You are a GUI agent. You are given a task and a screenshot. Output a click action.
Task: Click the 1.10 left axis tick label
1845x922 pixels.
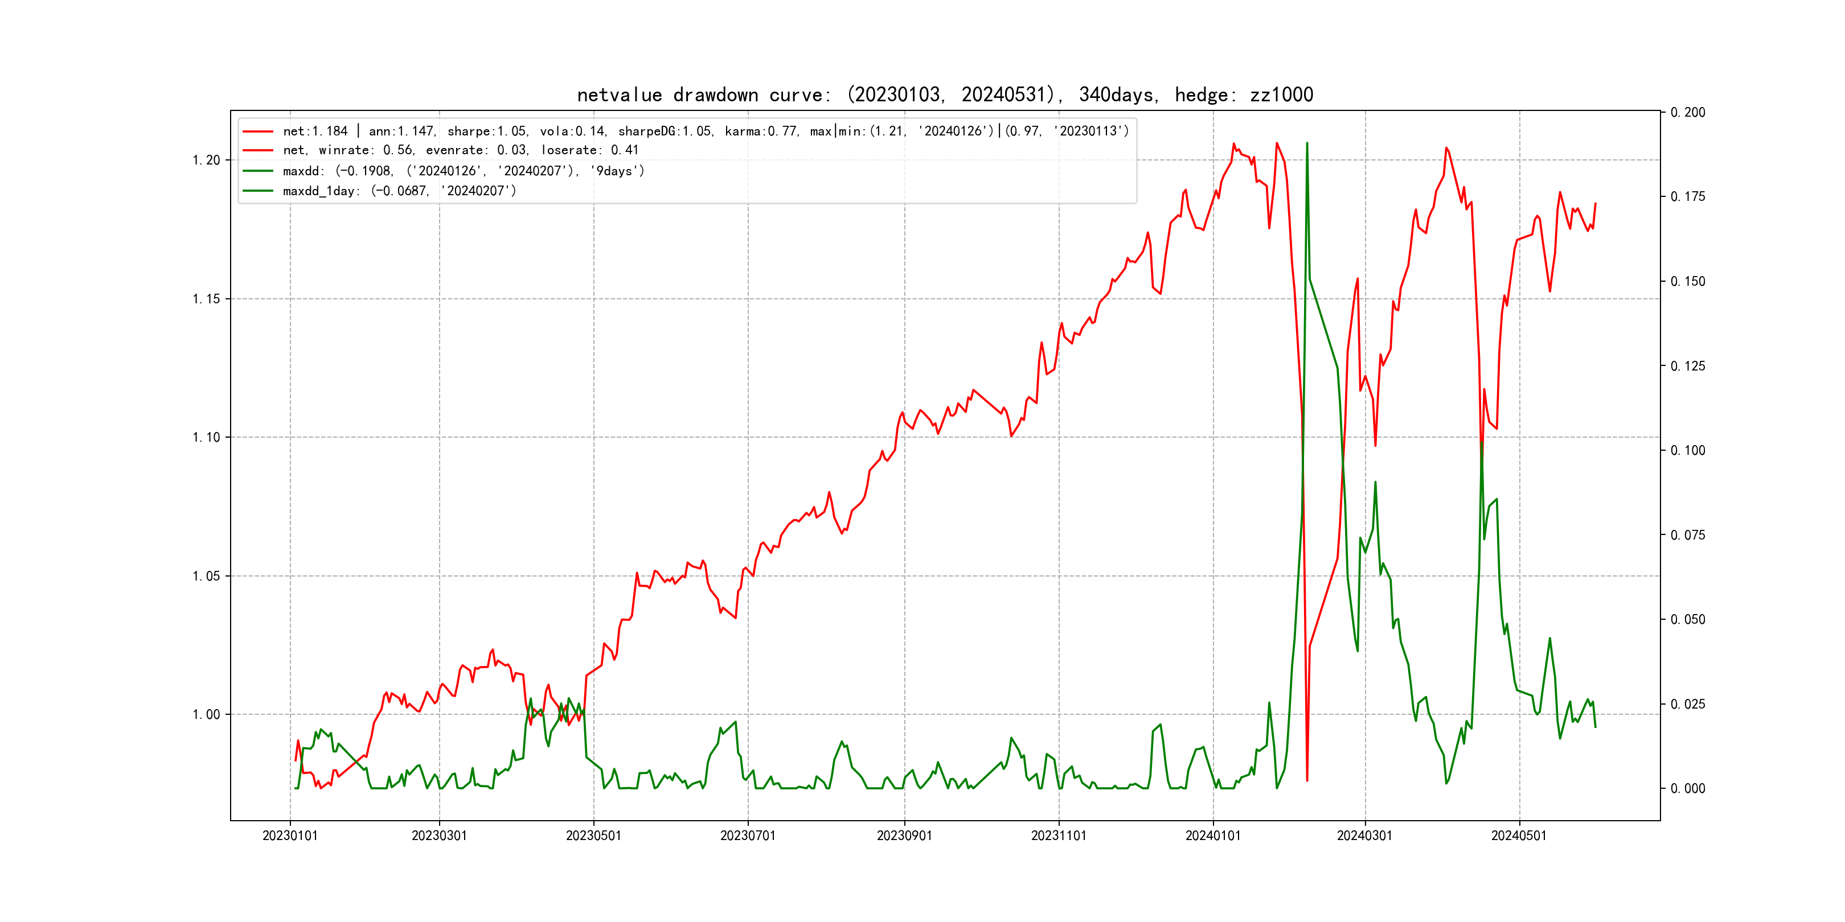[206, 437]
